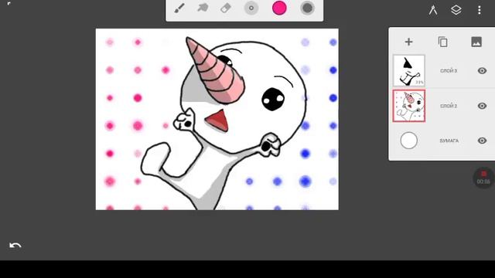The height and width of the screenshot is (278, 495).
Task: Import an image as a layer
Action: click(x=476, y=42)
